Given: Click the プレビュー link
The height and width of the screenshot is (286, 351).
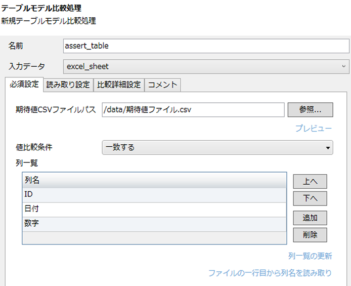Looking at the screenshot, I should point(314,129).
